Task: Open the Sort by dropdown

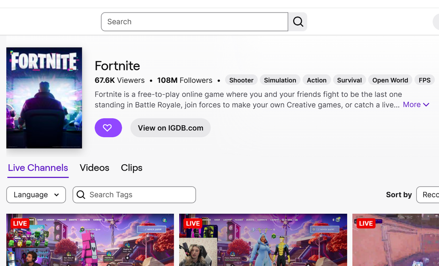Action: (427, 194)
